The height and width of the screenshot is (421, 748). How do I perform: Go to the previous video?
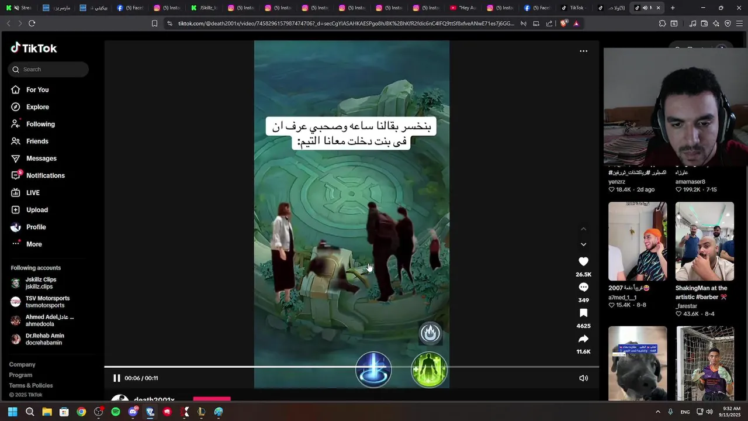coord(583,229)
